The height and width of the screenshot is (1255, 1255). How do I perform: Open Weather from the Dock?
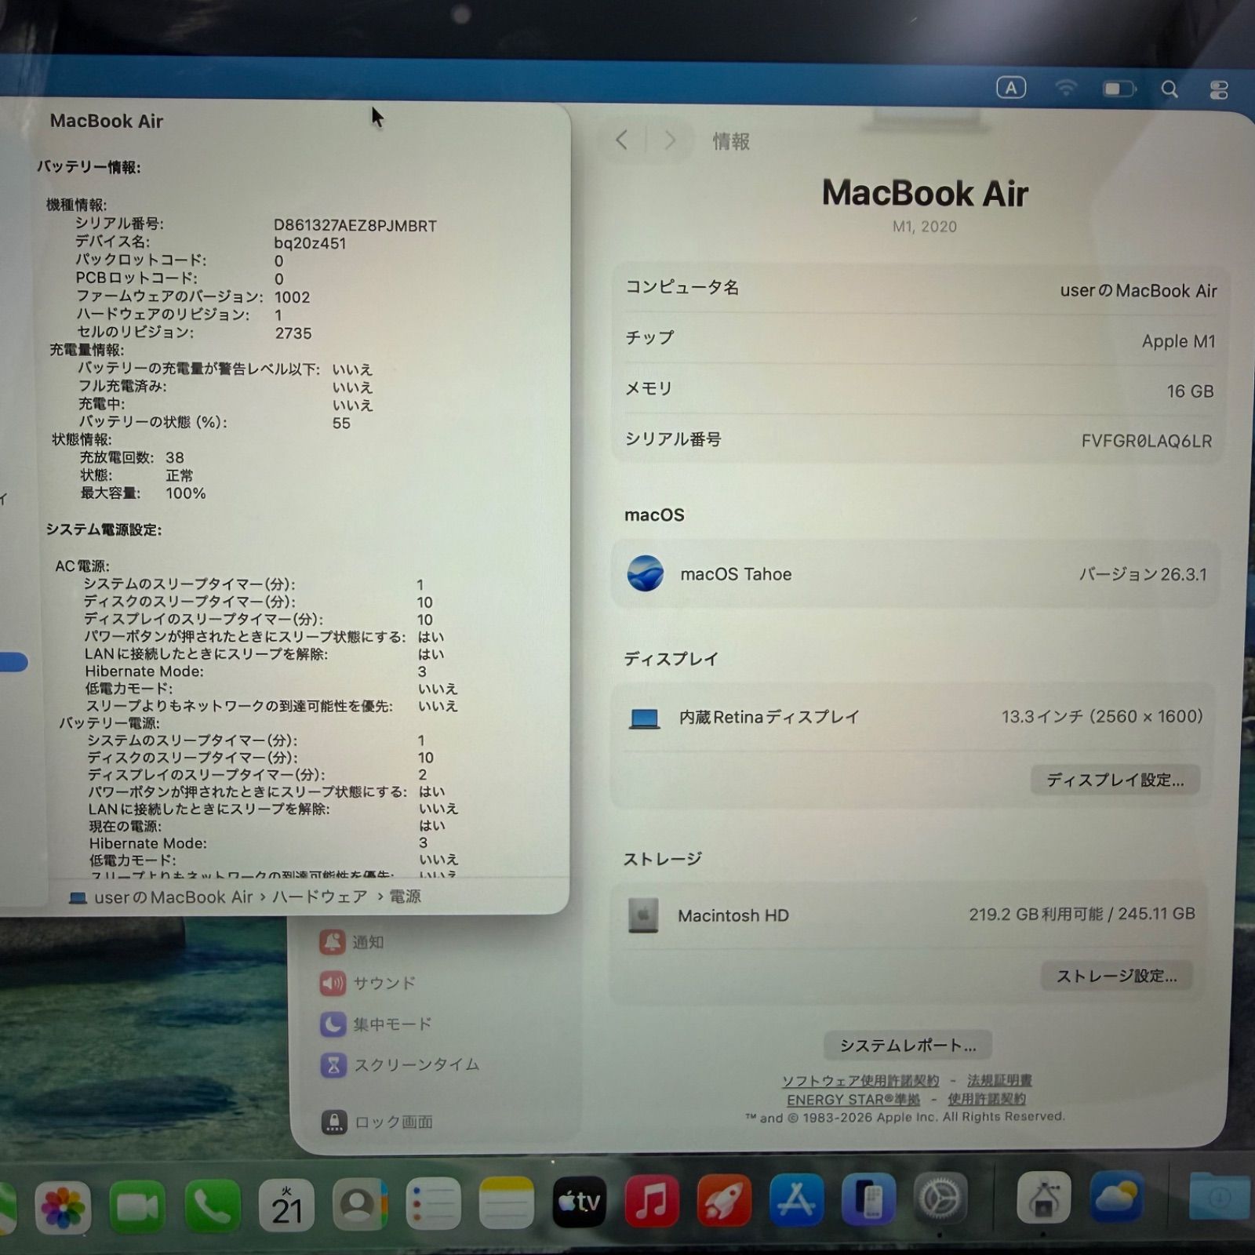pos(1116,1195)
